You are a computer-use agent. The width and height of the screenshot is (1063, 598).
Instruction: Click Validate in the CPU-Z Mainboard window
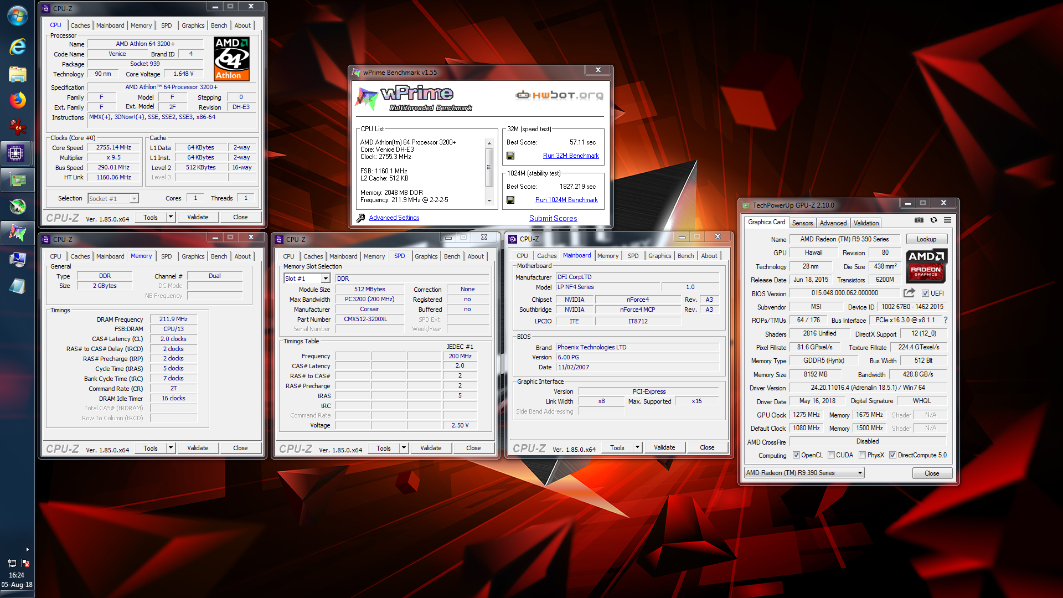tap(664, 447)
